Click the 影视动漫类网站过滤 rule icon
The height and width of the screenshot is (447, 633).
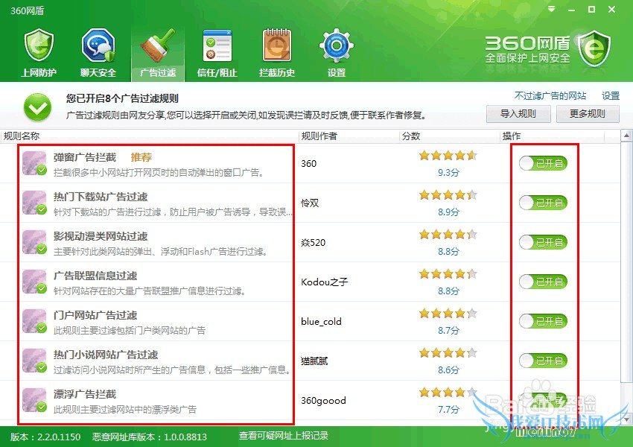pos(34,242)
